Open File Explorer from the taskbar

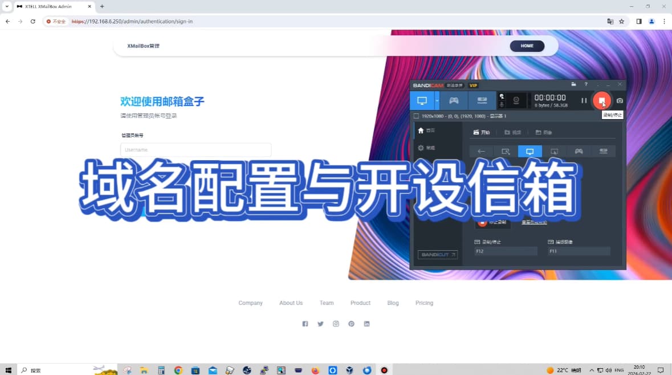pos(144,370)
